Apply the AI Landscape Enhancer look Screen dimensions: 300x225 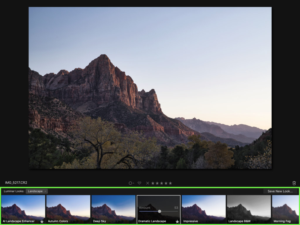click(x=23, y=209)
